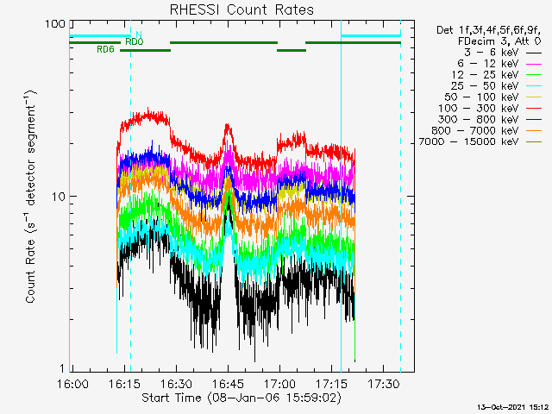Click the '17:30' time axis label

(383, 384)
